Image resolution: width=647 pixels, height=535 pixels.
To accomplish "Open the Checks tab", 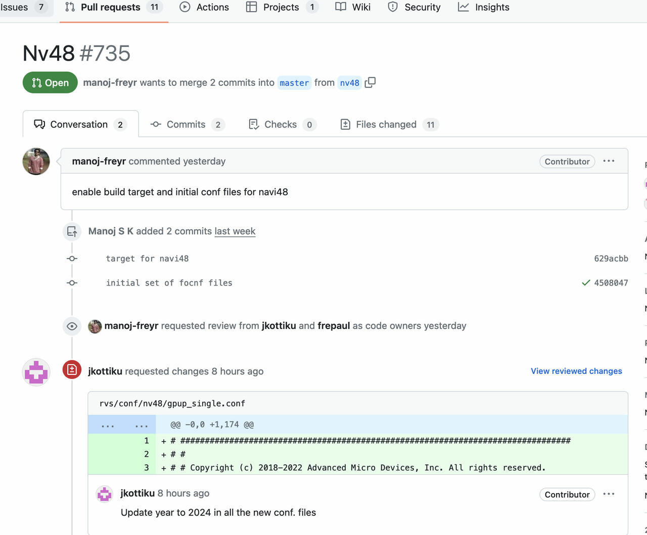I will tap(281, 125).
